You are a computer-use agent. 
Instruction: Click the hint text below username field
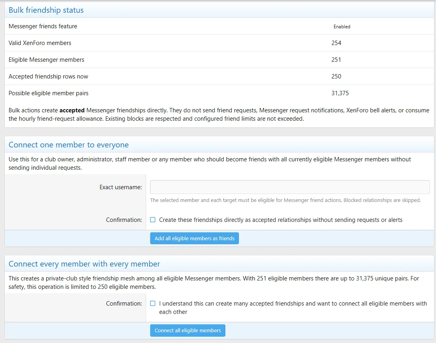[x=285, y=200]
